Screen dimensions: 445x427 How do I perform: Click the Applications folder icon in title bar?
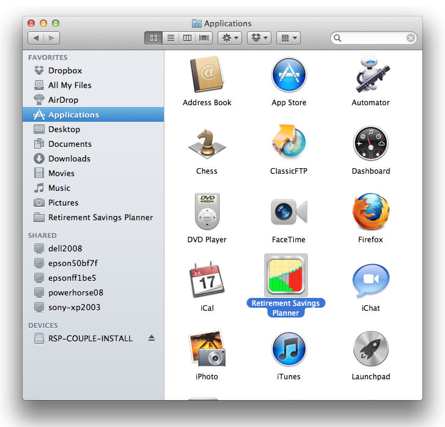[196, 23]
